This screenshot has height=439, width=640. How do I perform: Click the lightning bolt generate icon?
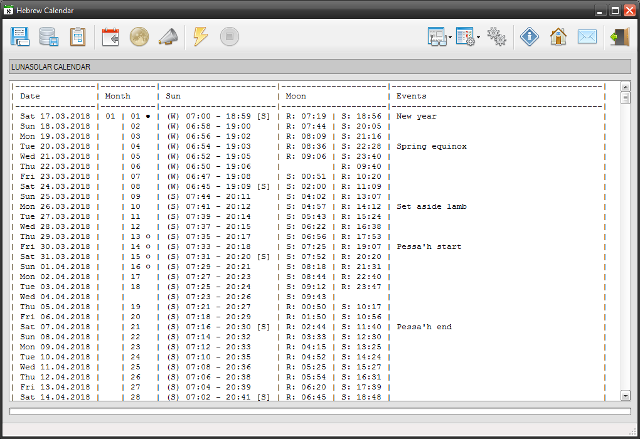pyautogui.click(x=200, y=37)
